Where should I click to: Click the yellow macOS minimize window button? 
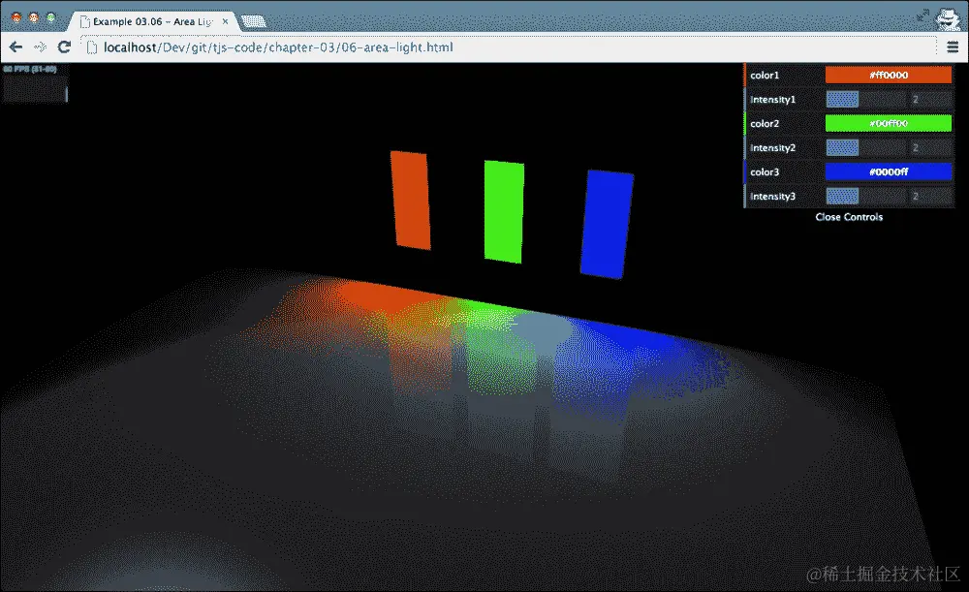click(34, 17)
